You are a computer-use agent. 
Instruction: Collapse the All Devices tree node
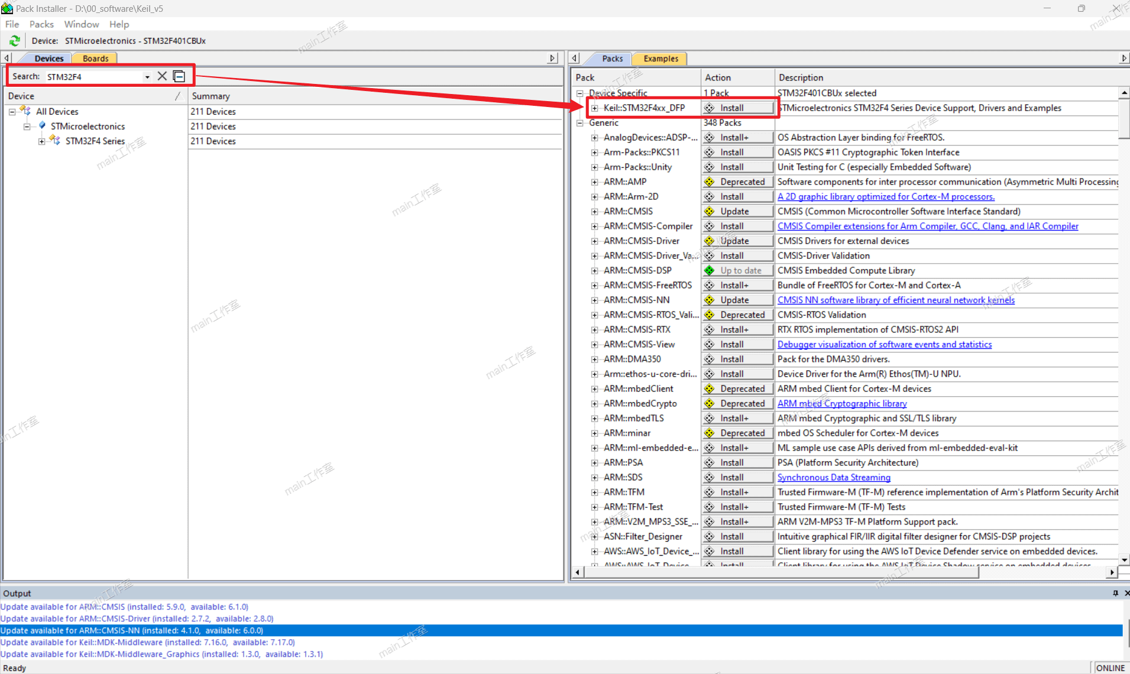coord(12,112)
